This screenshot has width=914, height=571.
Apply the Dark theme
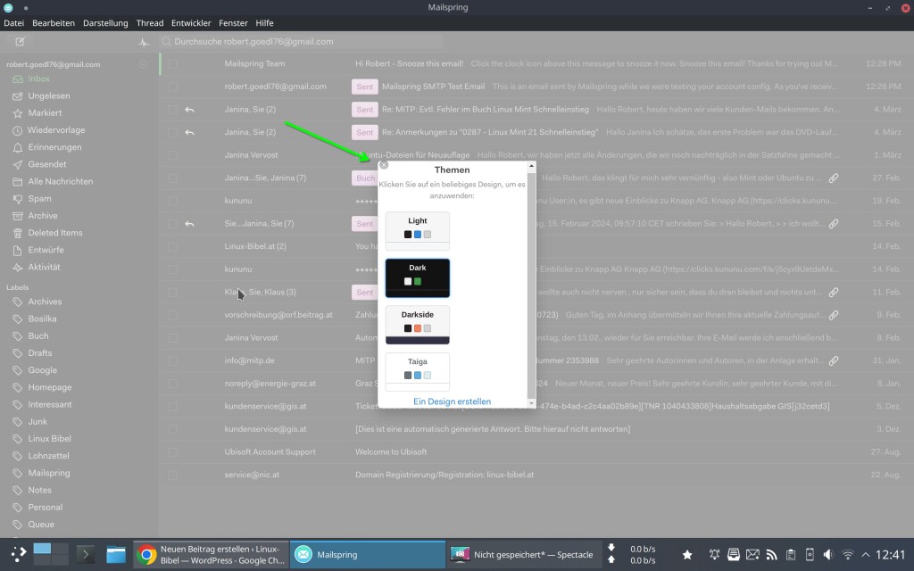click(x=418, y=278)
